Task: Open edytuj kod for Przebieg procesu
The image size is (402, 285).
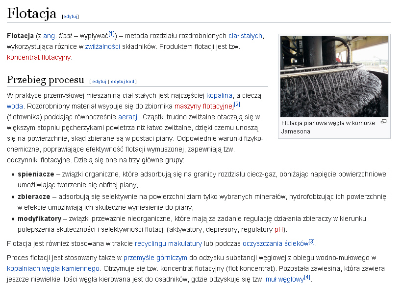Action: coord(123,82)
